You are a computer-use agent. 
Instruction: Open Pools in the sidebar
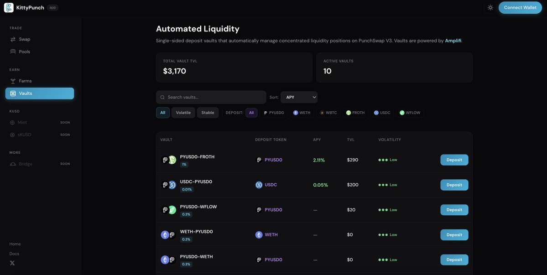[x=39, y=52]
